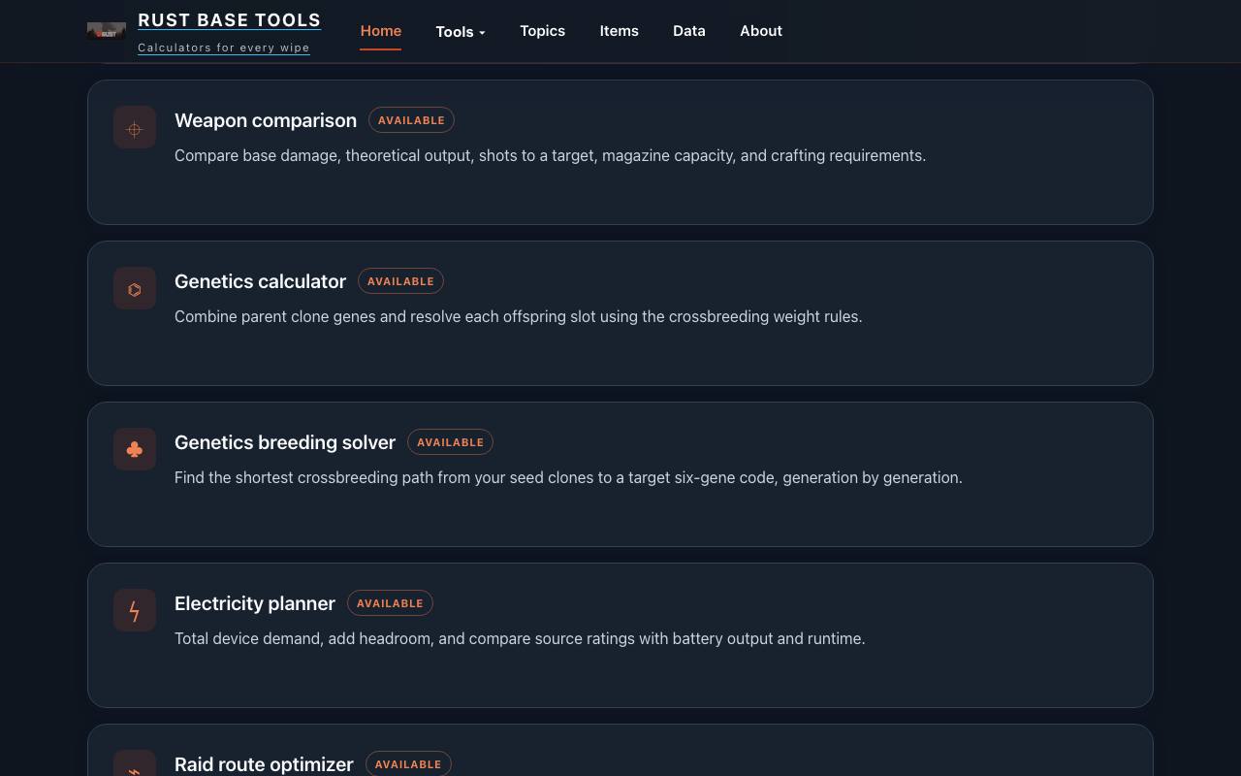
Task: Click the 'Calculators for every wipe' tagline link
Action: coord(224,48)
